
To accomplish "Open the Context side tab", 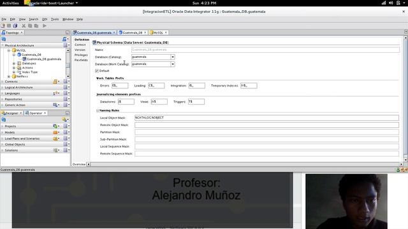I will (80, 45).
